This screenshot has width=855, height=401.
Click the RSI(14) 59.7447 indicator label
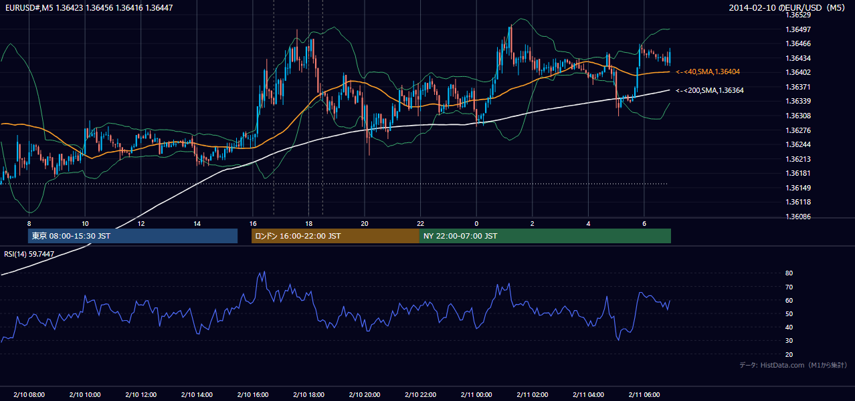(29, 254)
